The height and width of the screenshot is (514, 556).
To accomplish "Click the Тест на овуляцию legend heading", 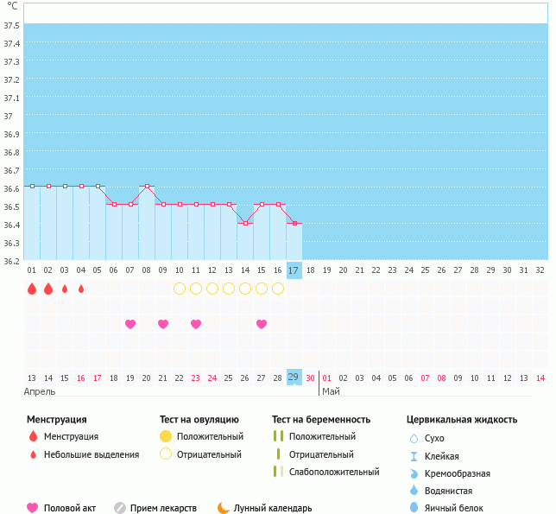I will tap(199, 419).
